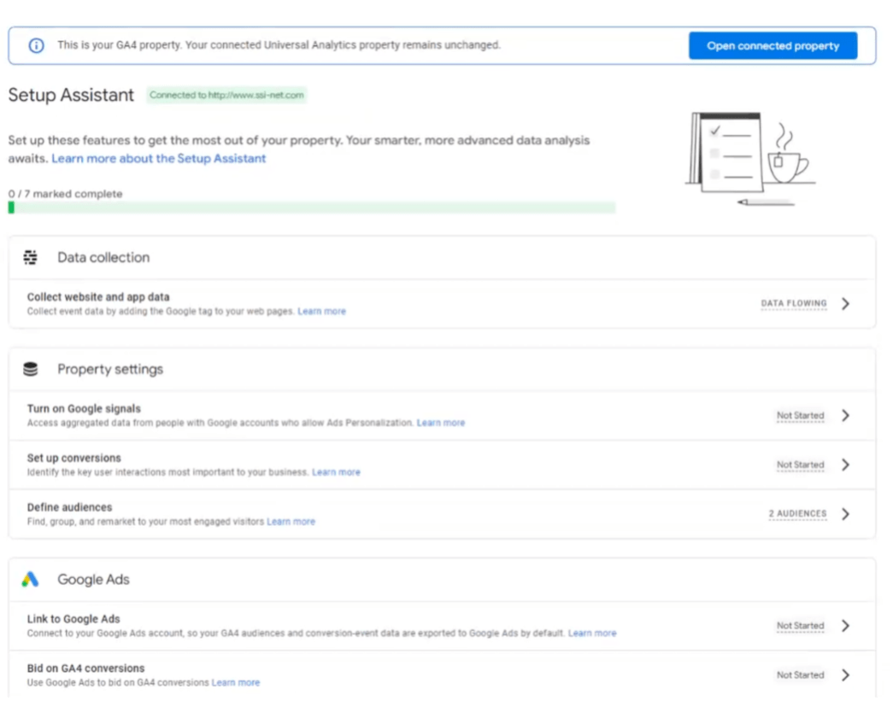The height and width of the screenshot is (701, 893).
Task: Open connected property button
Action: pos(773,46)
